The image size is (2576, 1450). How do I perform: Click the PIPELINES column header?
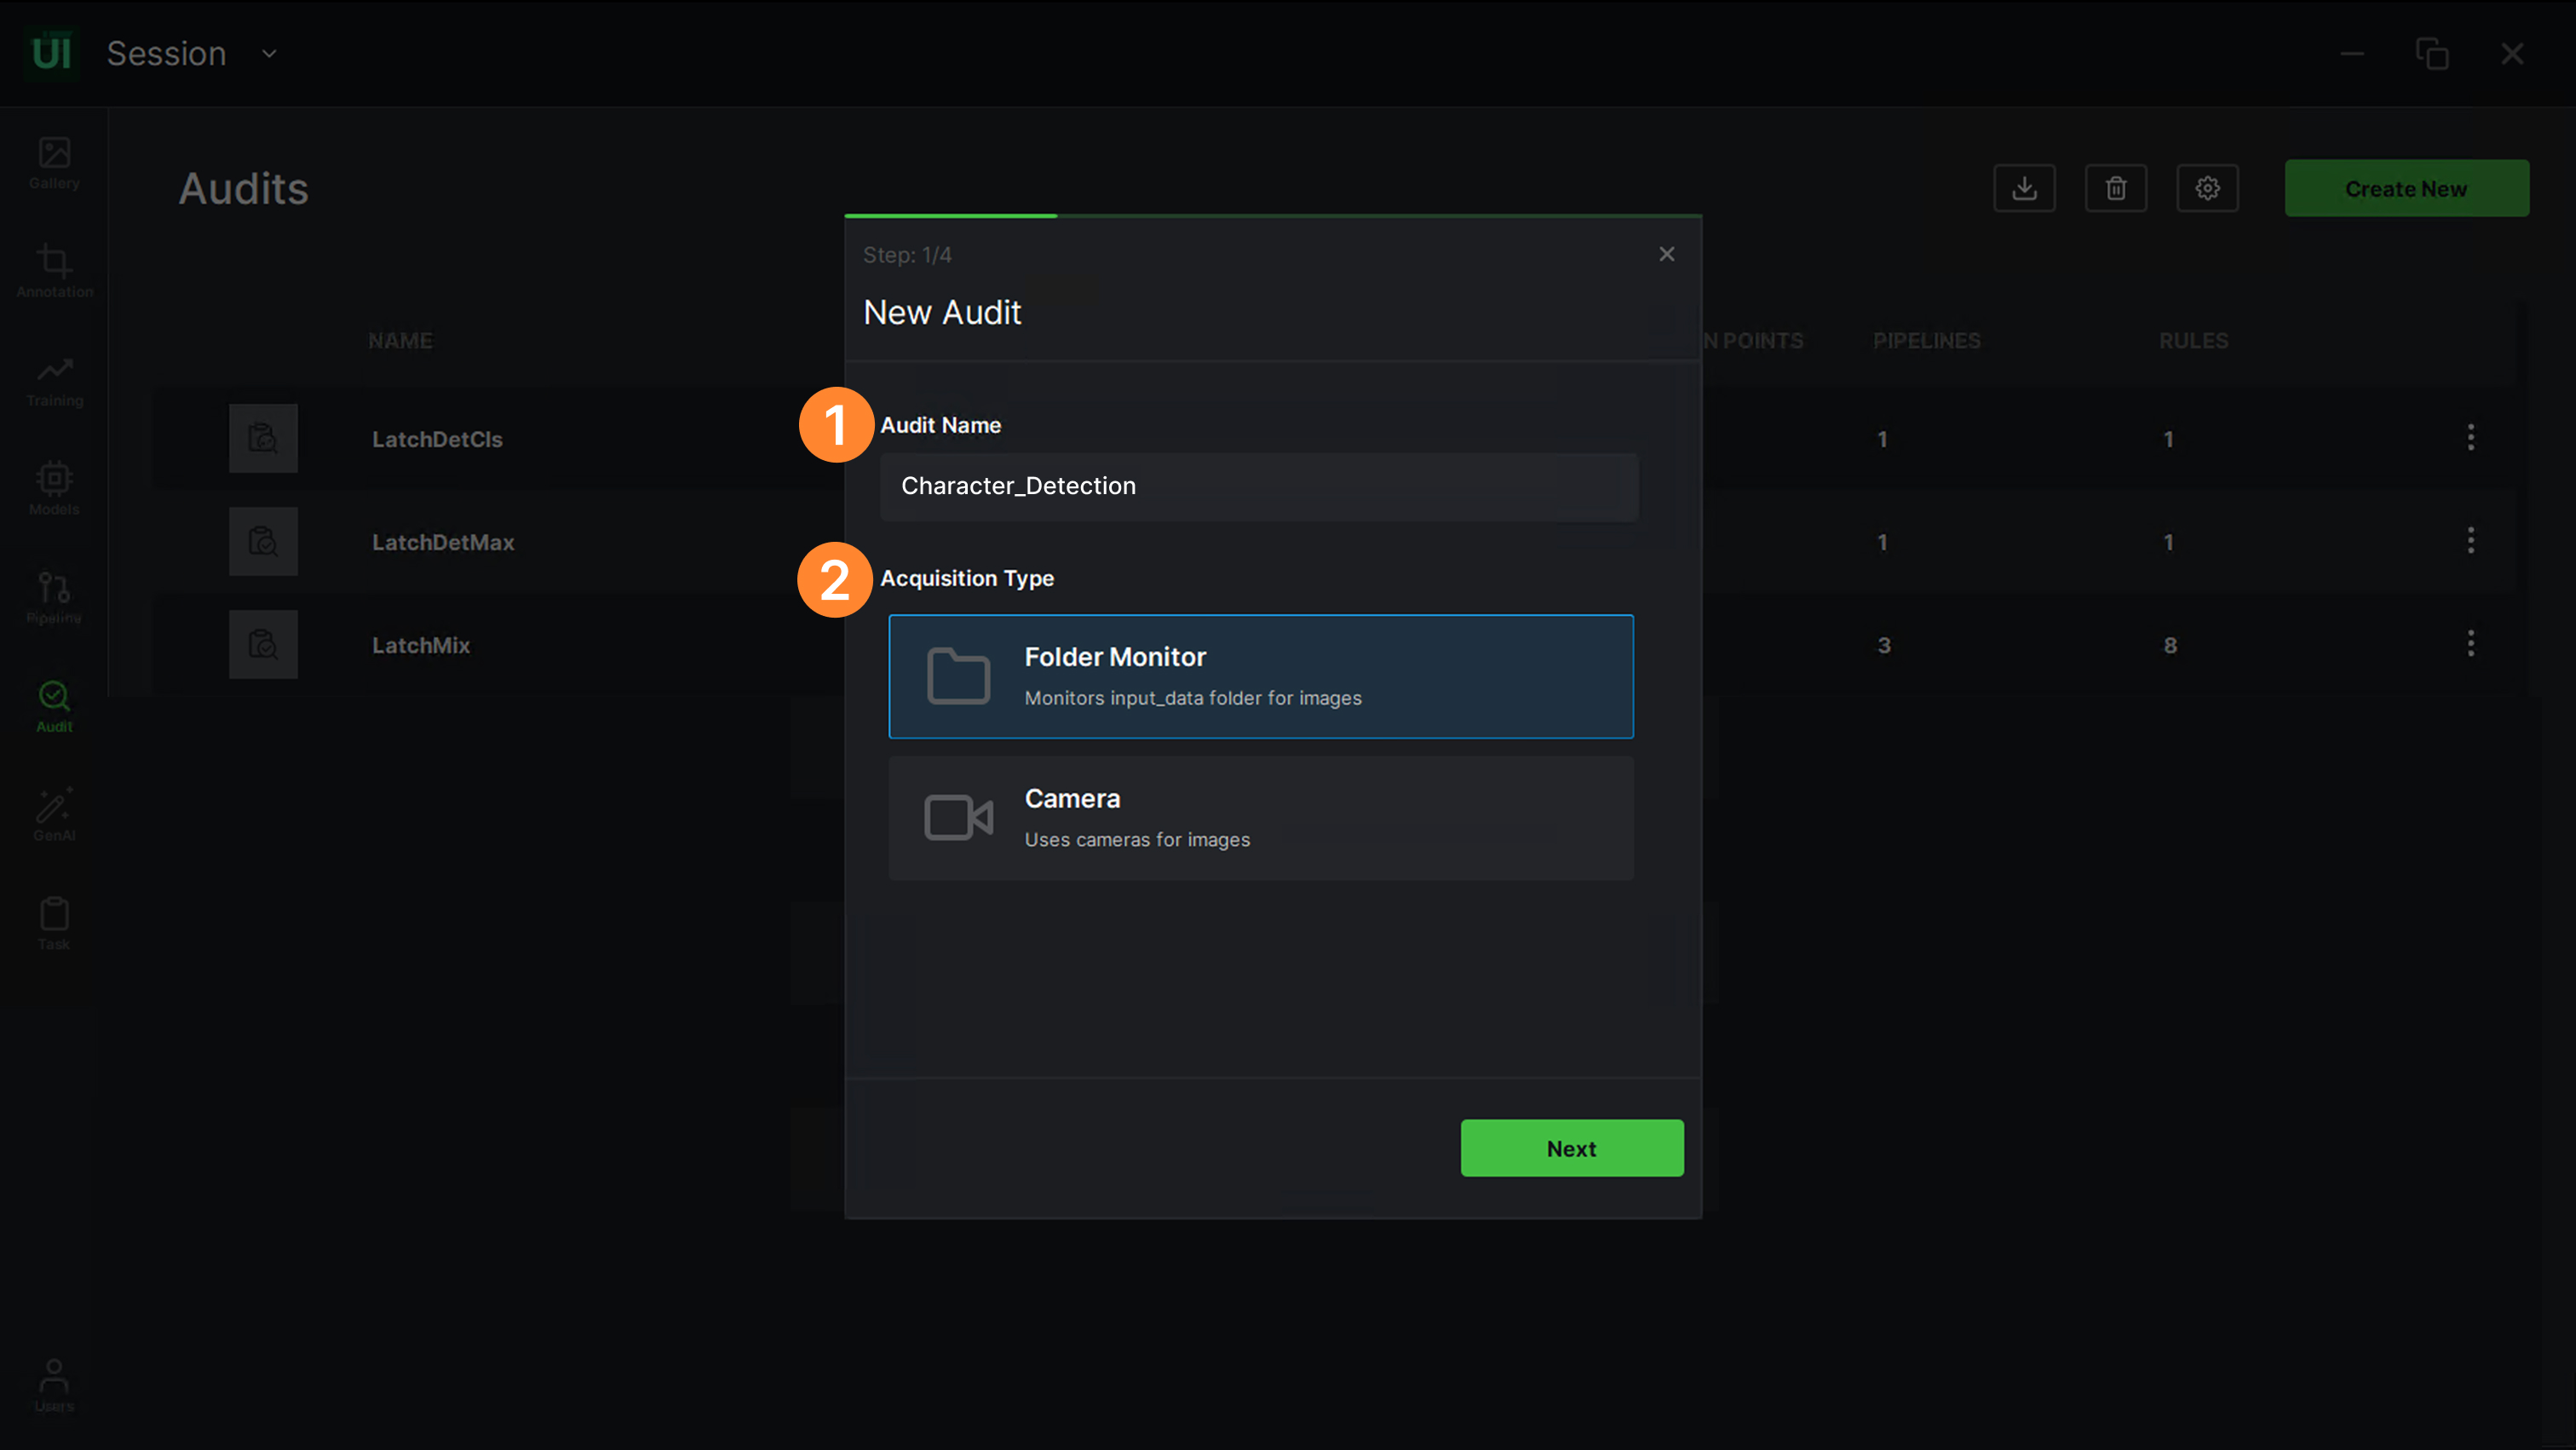(1926, 340)
